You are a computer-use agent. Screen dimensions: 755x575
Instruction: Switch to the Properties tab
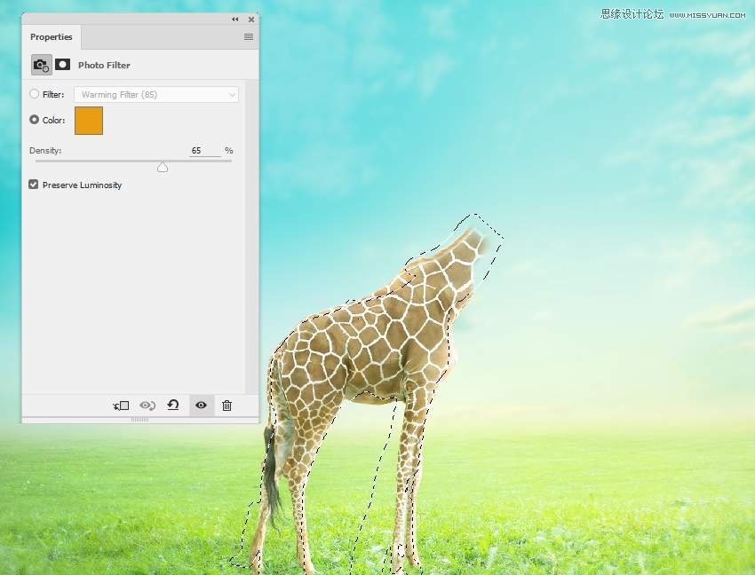52,37
